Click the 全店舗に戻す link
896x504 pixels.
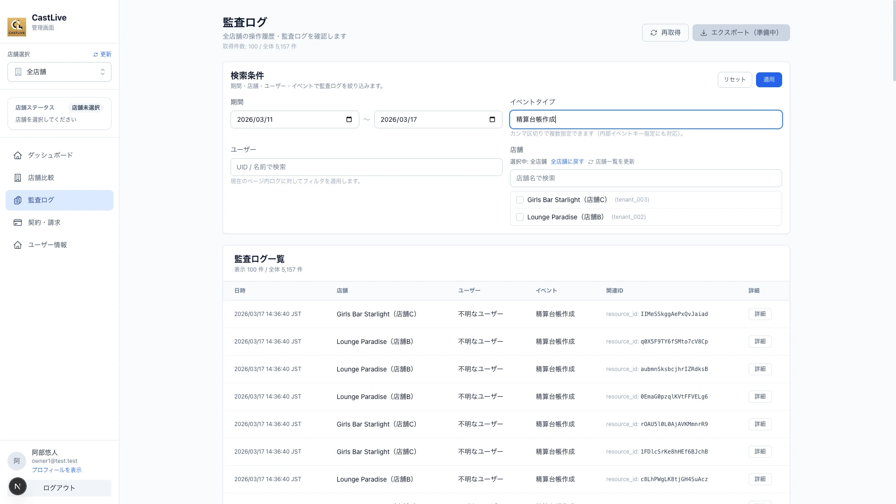click(x=567, y=161)
